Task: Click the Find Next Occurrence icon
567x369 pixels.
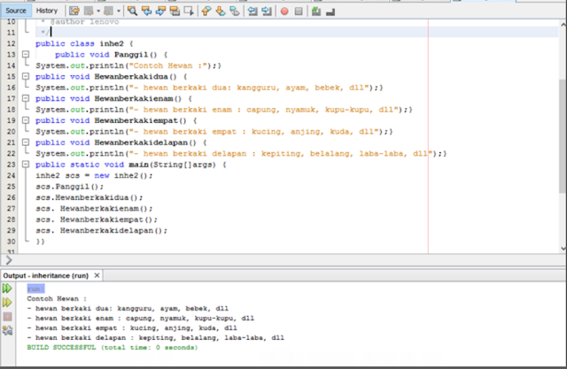Action: [x=160, y=12]
